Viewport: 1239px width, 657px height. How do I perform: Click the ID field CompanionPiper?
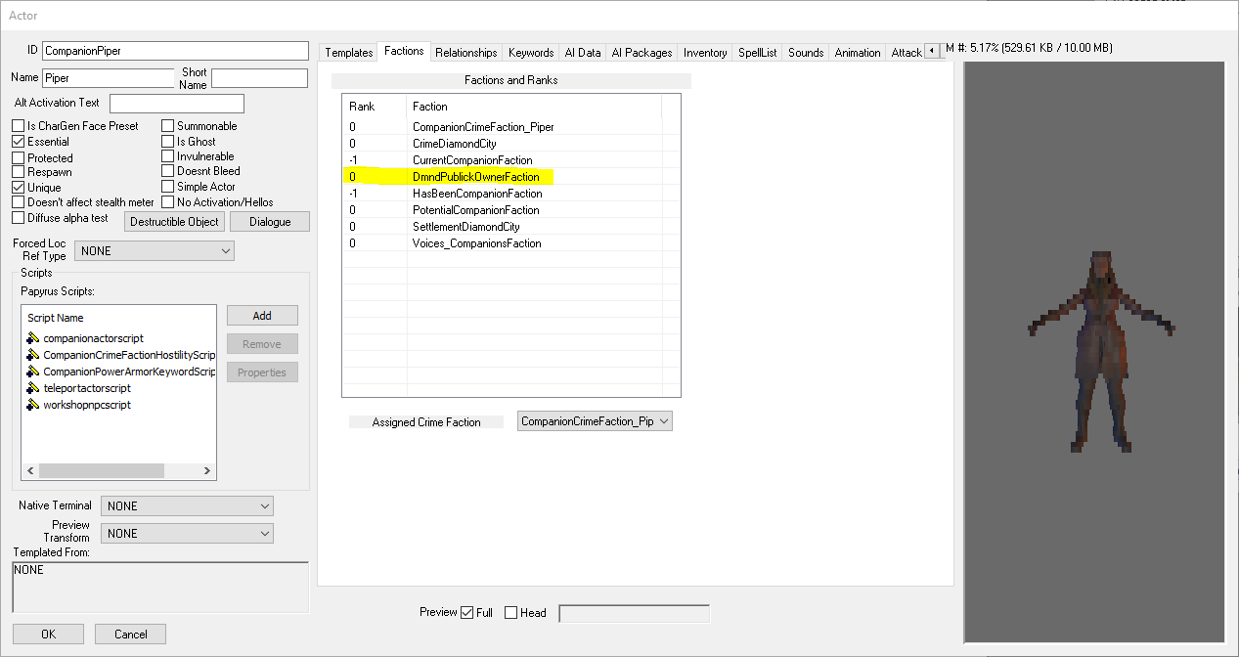(175, 51)
